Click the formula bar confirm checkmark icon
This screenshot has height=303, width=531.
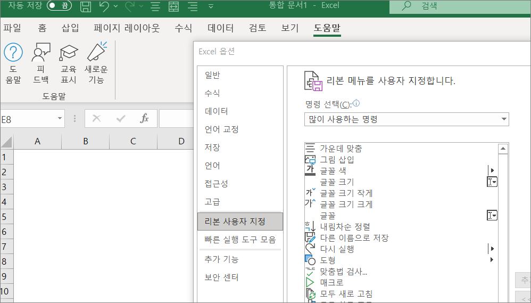coord(121,118)
